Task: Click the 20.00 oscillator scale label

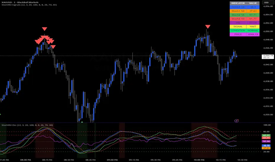Action: (x=267, y=152)
